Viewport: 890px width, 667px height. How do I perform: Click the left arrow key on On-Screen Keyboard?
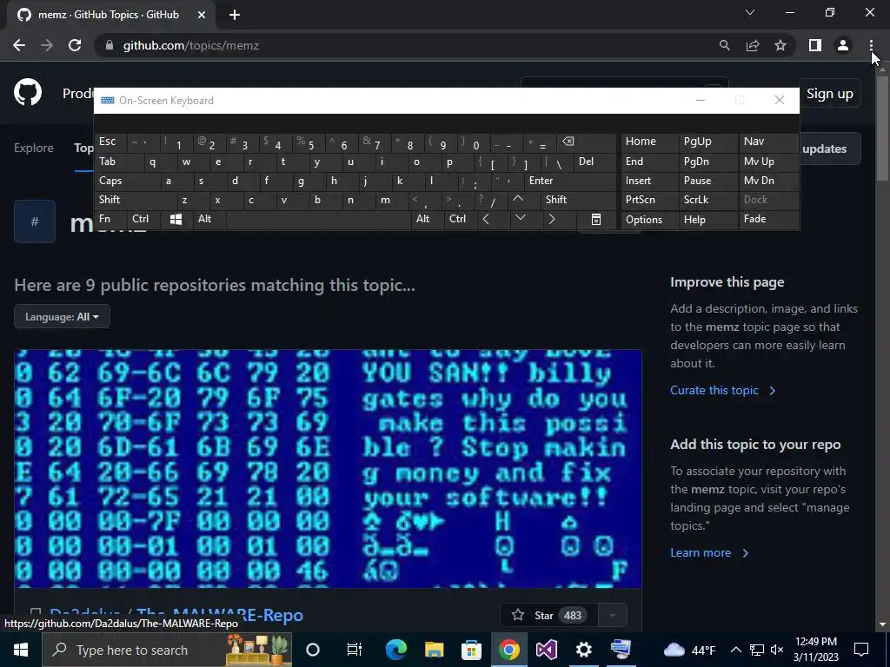pos(486,219)
